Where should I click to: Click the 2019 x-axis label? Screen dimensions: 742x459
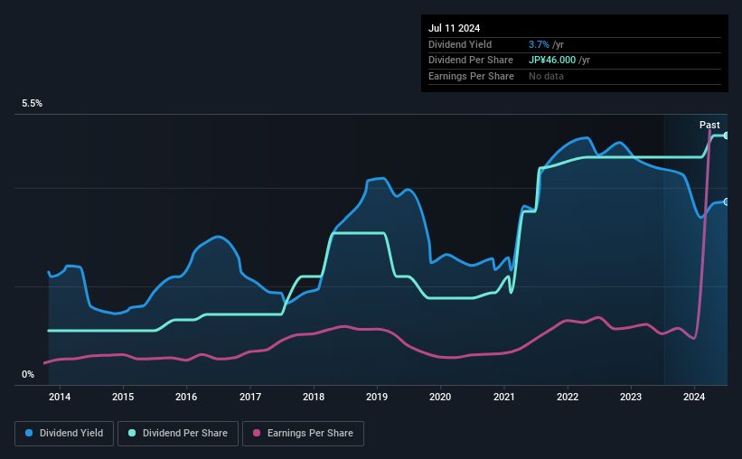pos(377,397)
